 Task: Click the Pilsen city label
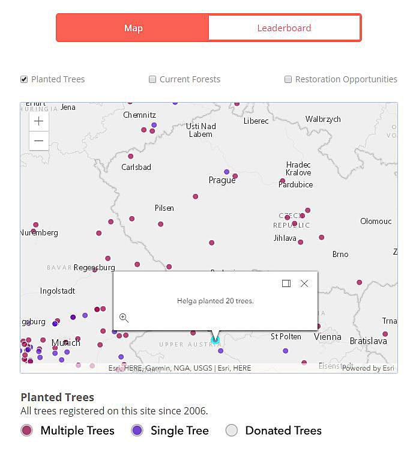coord(164,208)
